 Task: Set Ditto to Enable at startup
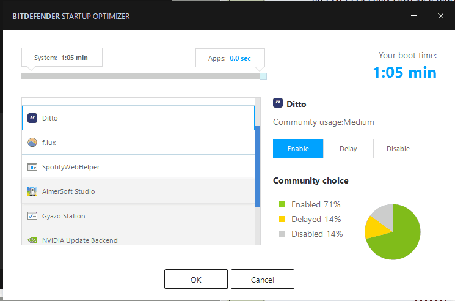coord(298,149)
